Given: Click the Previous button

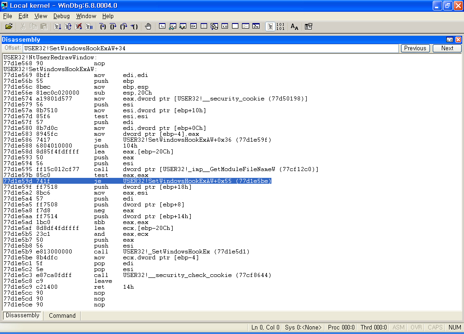Looking at the screenshot, I should [x=415, y=48].
